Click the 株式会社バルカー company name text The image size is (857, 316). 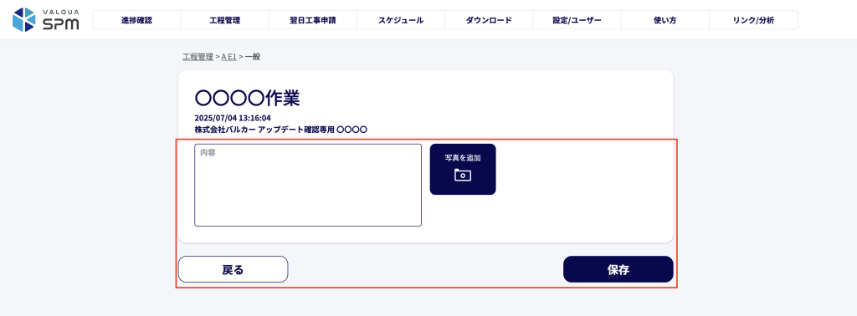[x=224, y=130]
